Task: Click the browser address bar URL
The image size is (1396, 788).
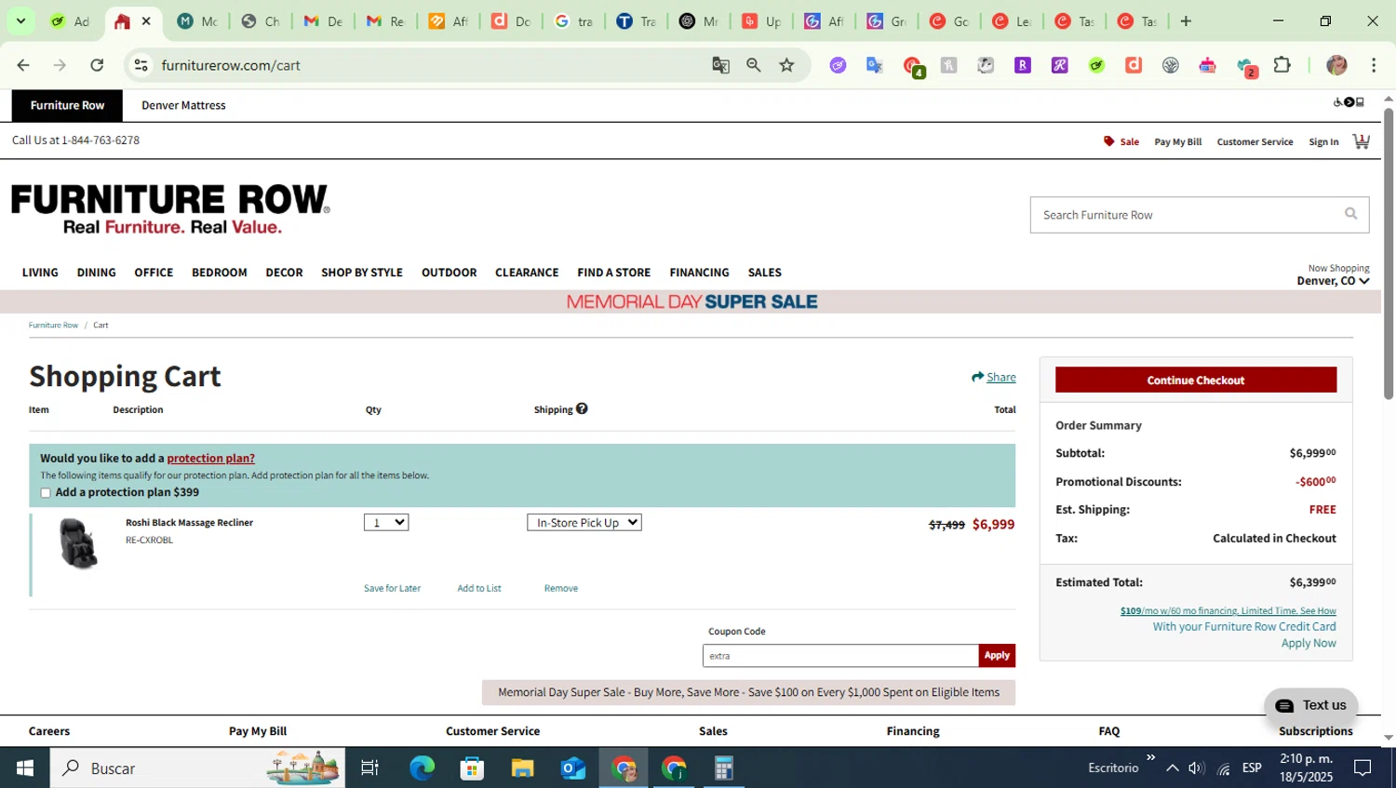Action: click(x=231, y=65)
